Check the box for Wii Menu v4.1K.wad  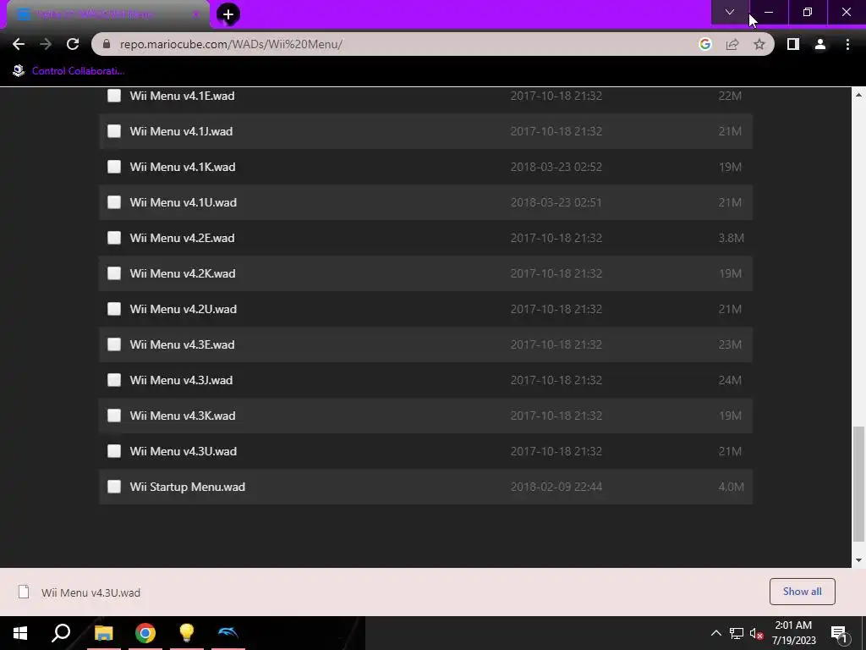(x=114, y=167)
